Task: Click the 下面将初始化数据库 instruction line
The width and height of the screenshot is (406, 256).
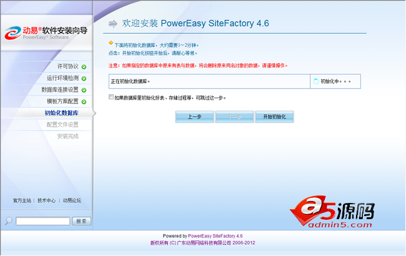Action: pos(157,46)
